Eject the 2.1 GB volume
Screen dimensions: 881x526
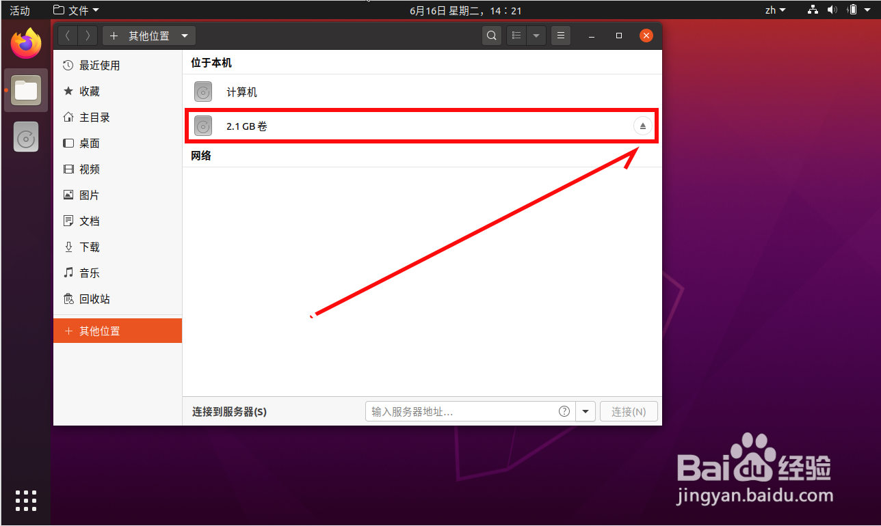coord(643,126)
